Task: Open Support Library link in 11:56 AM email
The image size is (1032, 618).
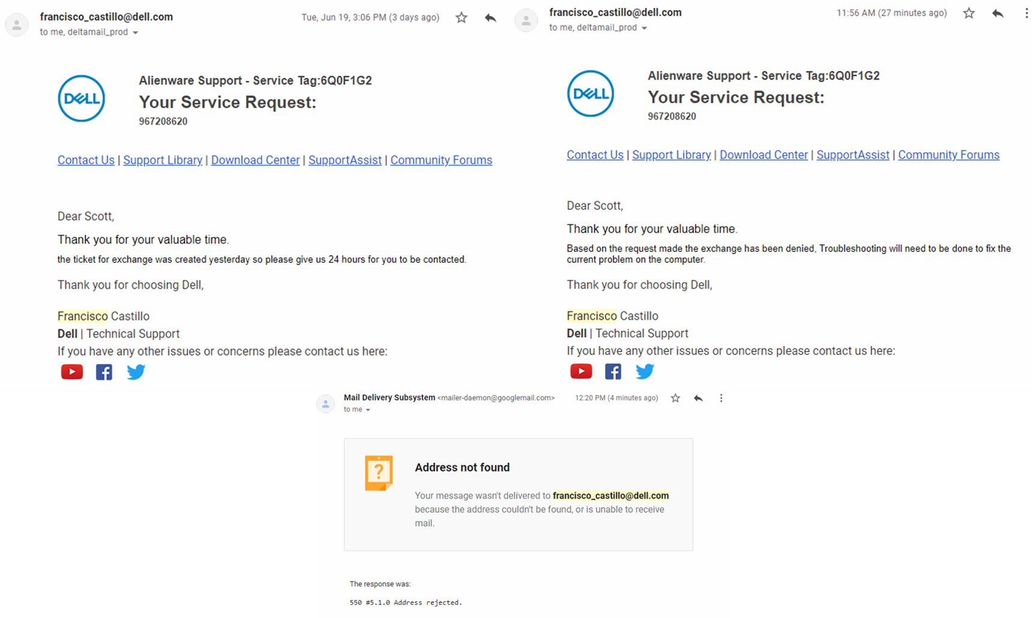Action: tap(671, 155)
